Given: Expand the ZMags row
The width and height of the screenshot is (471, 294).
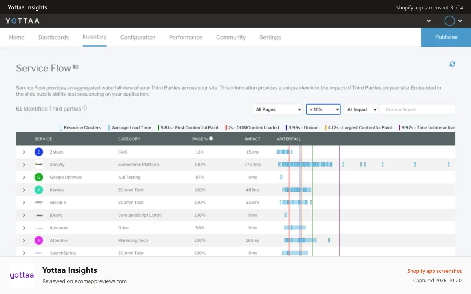Looking at the screenshot, I should coord(24,152).
